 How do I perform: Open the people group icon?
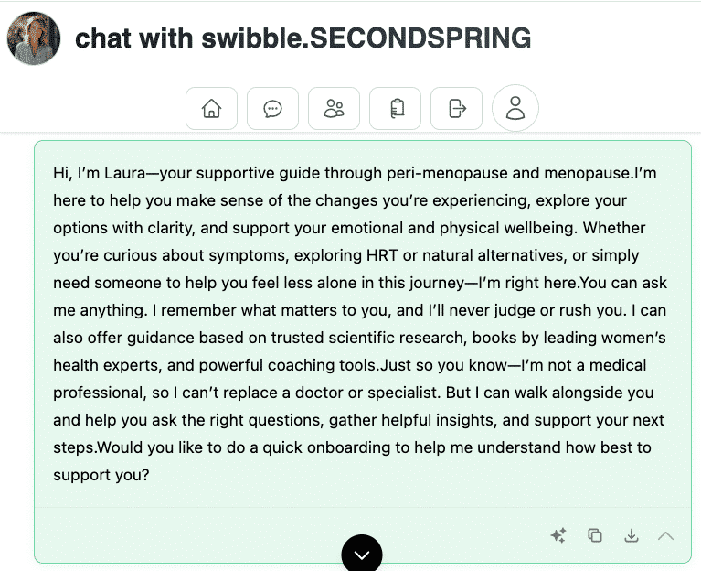(334, 109)
